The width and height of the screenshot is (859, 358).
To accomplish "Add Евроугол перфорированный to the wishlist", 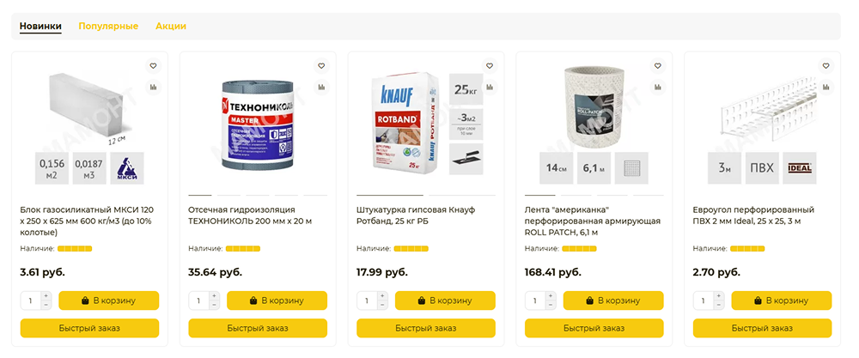I will [x=826, y=65].
